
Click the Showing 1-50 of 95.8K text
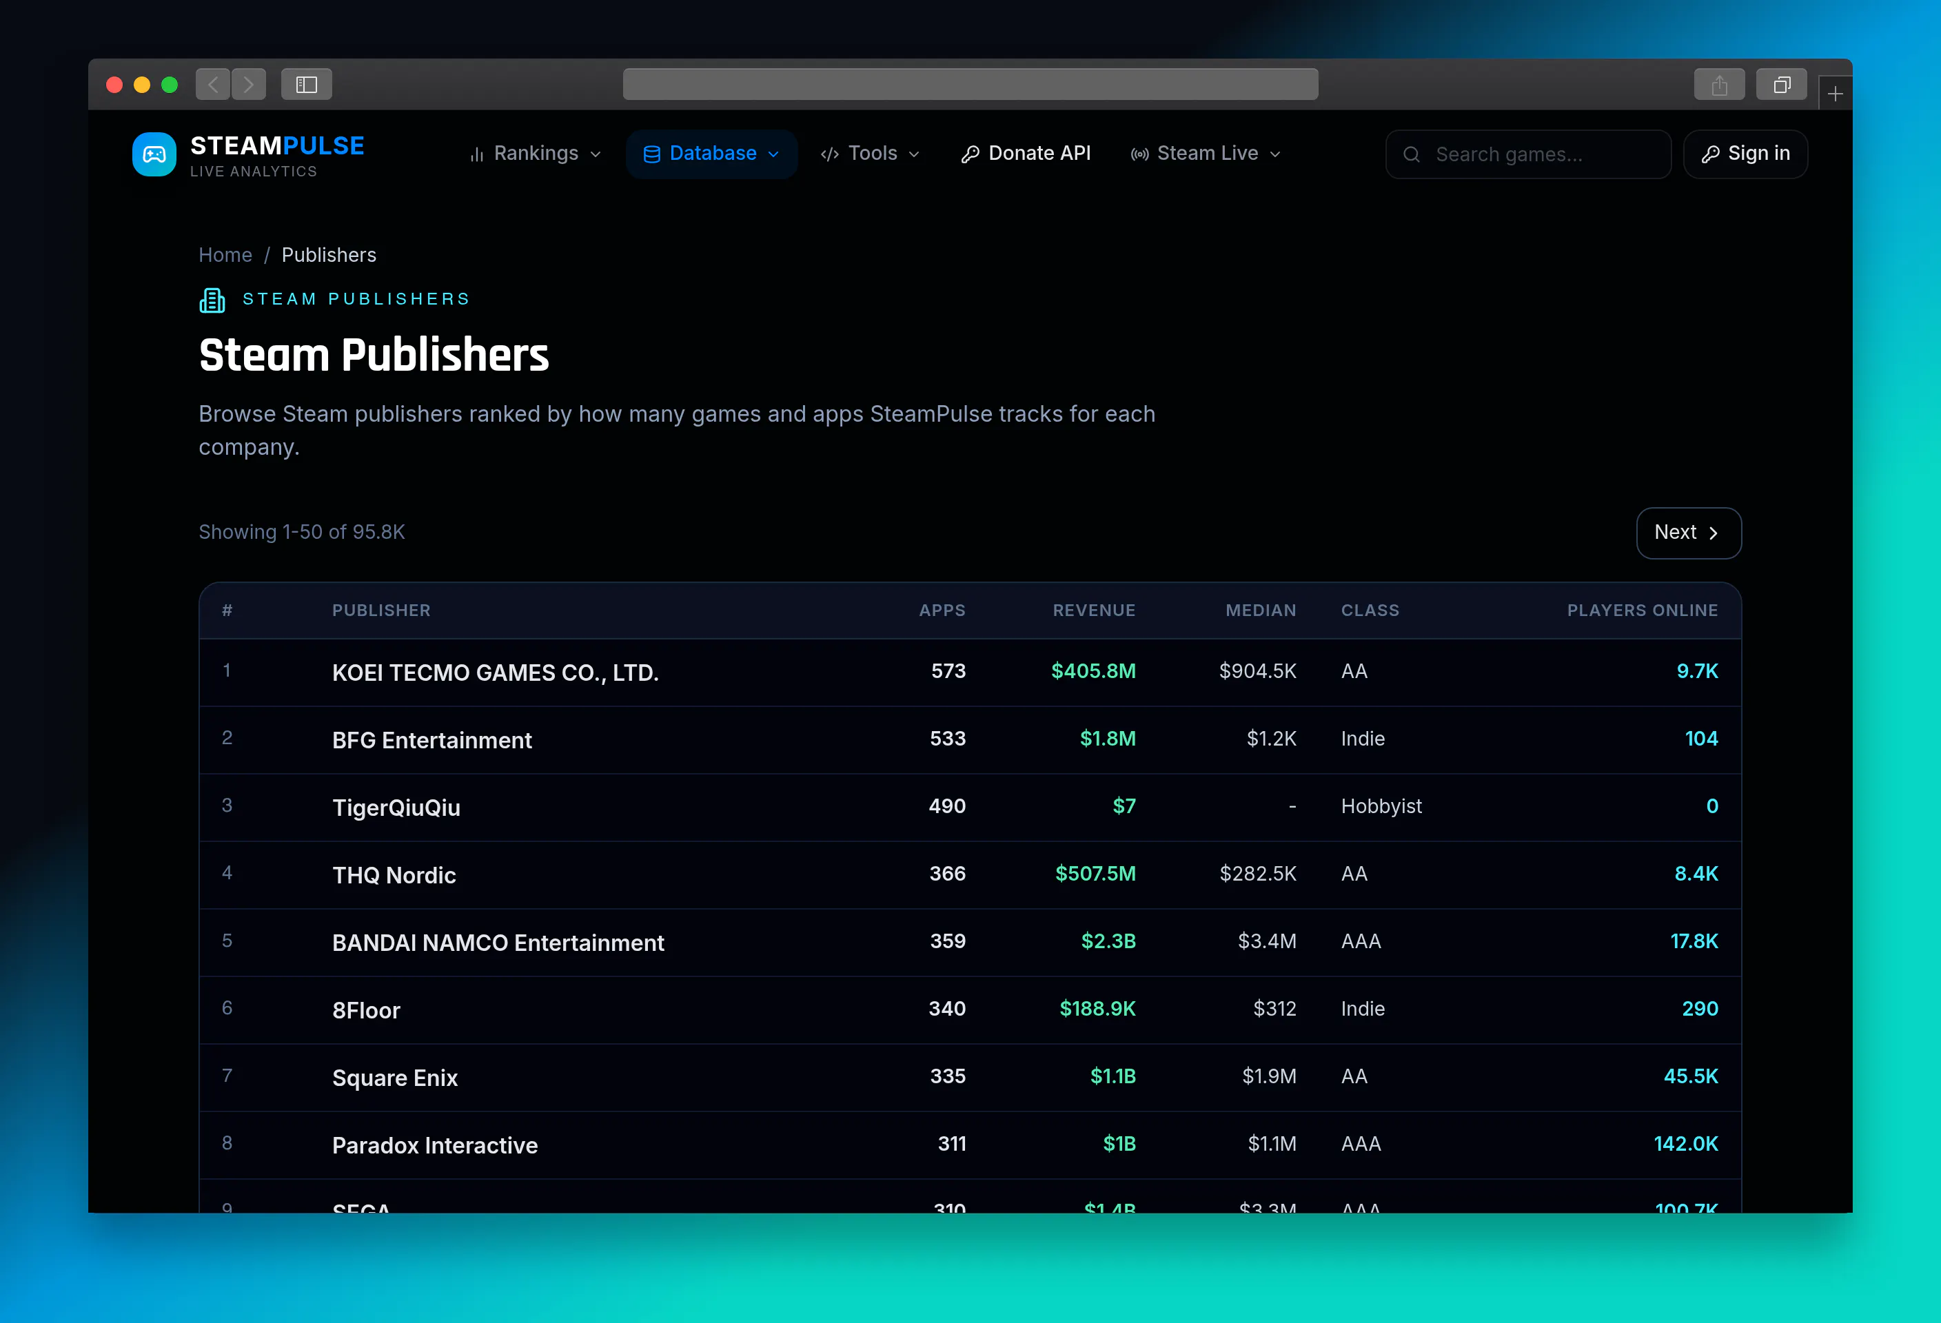[x=301, y=533]
